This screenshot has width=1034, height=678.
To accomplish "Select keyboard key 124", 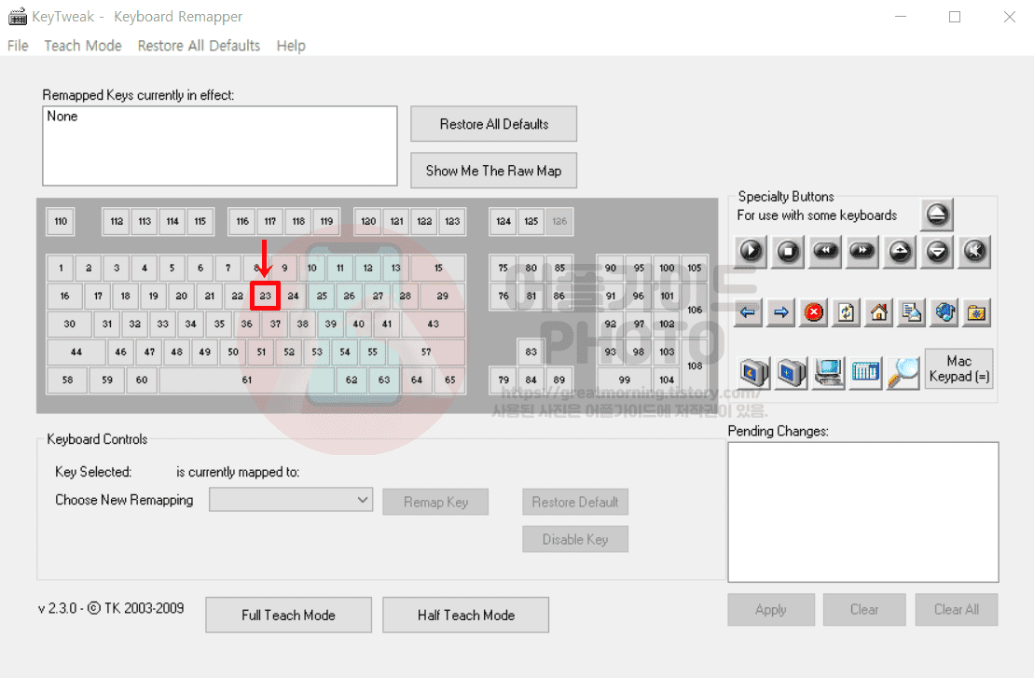I will (x=503, y=222).
